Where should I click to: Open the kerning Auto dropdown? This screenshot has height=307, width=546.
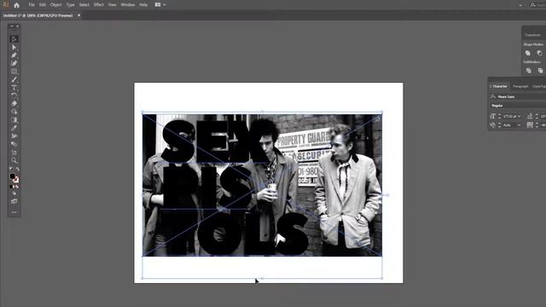[520, 125]
